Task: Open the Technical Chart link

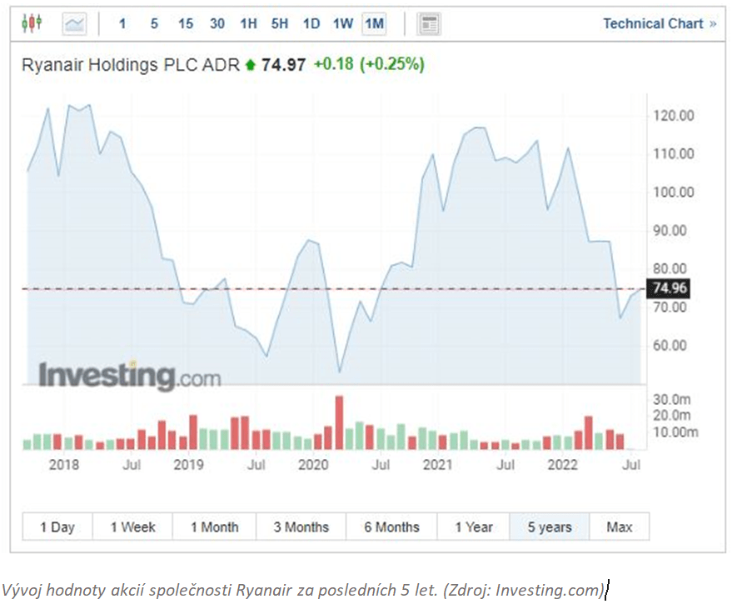Action: click(x=659, y=24)
